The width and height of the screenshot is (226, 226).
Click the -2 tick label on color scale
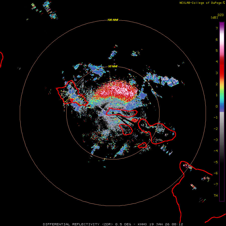tap(216, 129)
